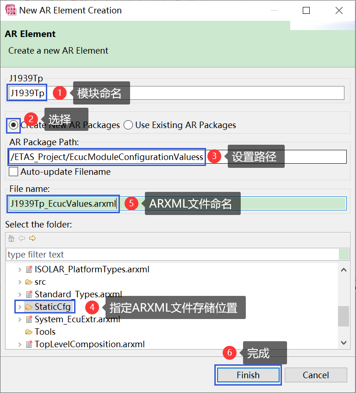Click the Tools folder icon
This screenshot has height=393, width=356.
[29, 332]
